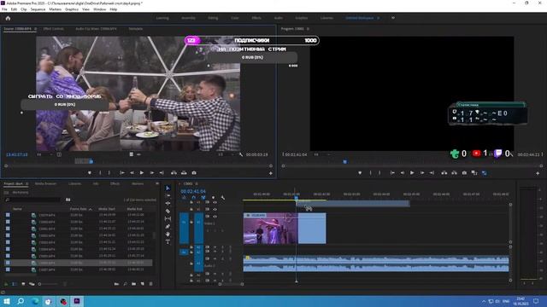Click Mark Out in Source monitor
Viewport: 547px width, 307px height.
pyautogui.click(x=109, y=172)
